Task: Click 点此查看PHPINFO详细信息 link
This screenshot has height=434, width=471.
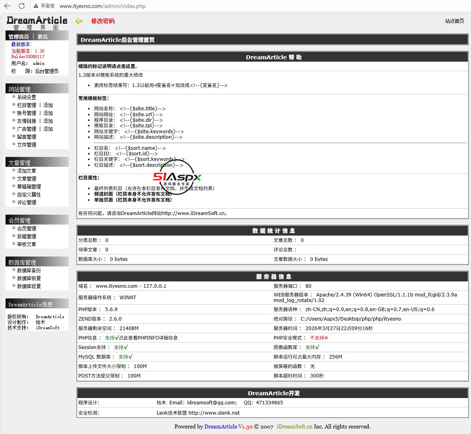Action: [148, 338]
